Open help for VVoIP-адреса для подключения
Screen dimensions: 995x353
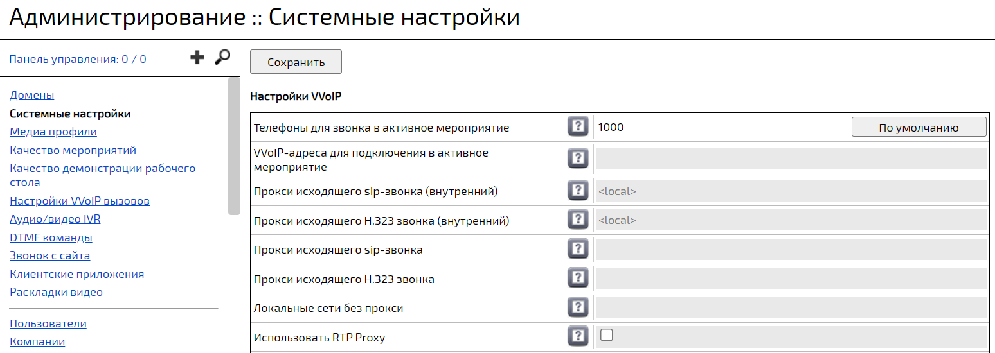click(x=578, y=159)
